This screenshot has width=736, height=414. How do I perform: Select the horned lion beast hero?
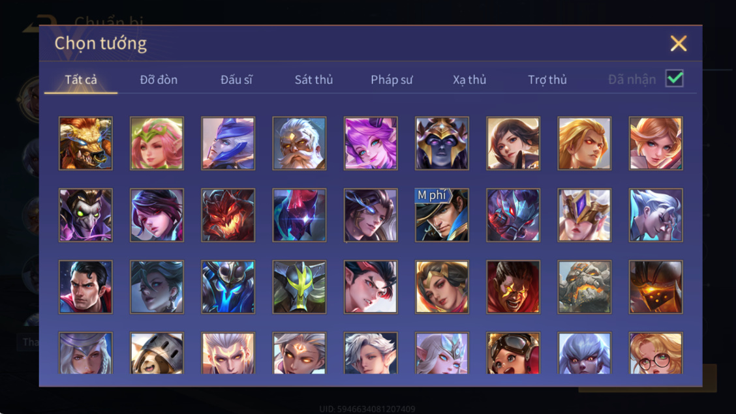click(85, 143)
